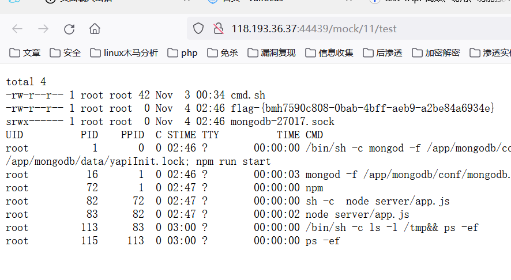Open the 漏洞复现 bookmarks folder
The width and height of the screenshot is (511, 280).
point(272,53)
